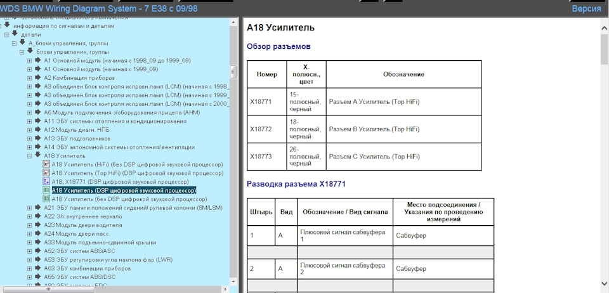Expand the A53 ЭБУ регулировки угла наклона фар node

[30, 260]
